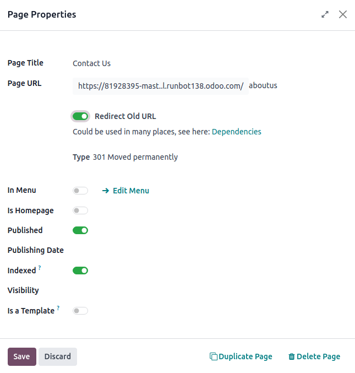Edit the Page Title field
The image size is (355, 373).
(x=165, y=63)
